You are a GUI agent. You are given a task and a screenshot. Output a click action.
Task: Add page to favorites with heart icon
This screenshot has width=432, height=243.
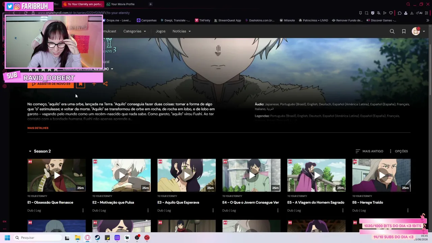point(391,13)
